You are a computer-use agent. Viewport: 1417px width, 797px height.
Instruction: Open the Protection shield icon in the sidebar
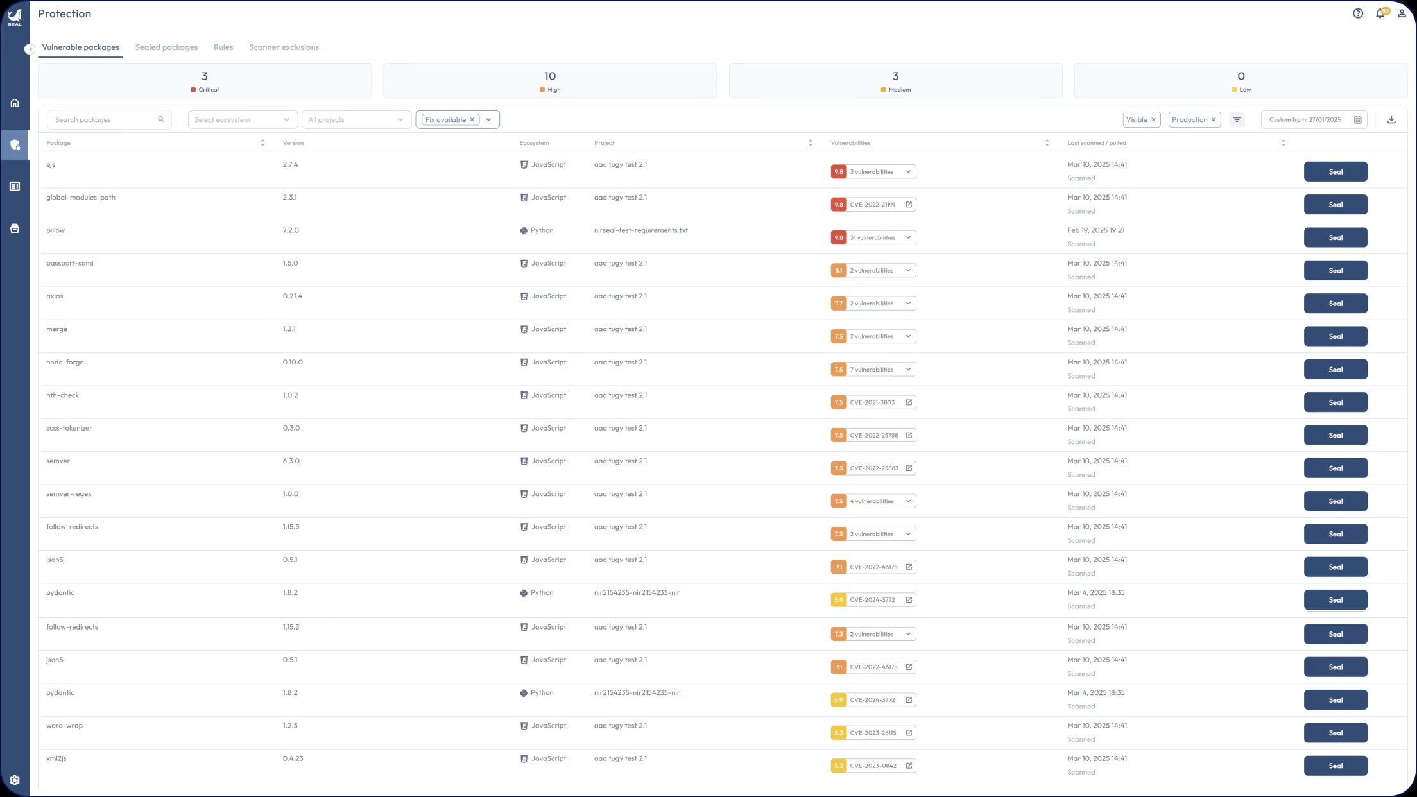coord(15,145)
